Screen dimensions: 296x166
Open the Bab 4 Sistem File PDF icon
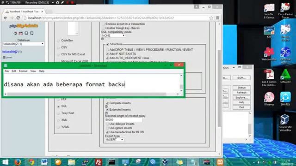point(269,78)
